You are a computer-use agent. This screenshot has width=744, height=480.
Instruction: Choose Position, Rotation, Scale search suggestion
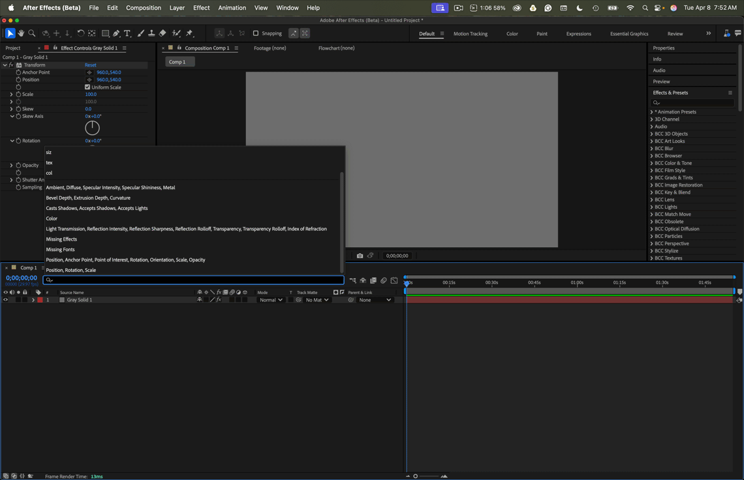pos(70,271)
